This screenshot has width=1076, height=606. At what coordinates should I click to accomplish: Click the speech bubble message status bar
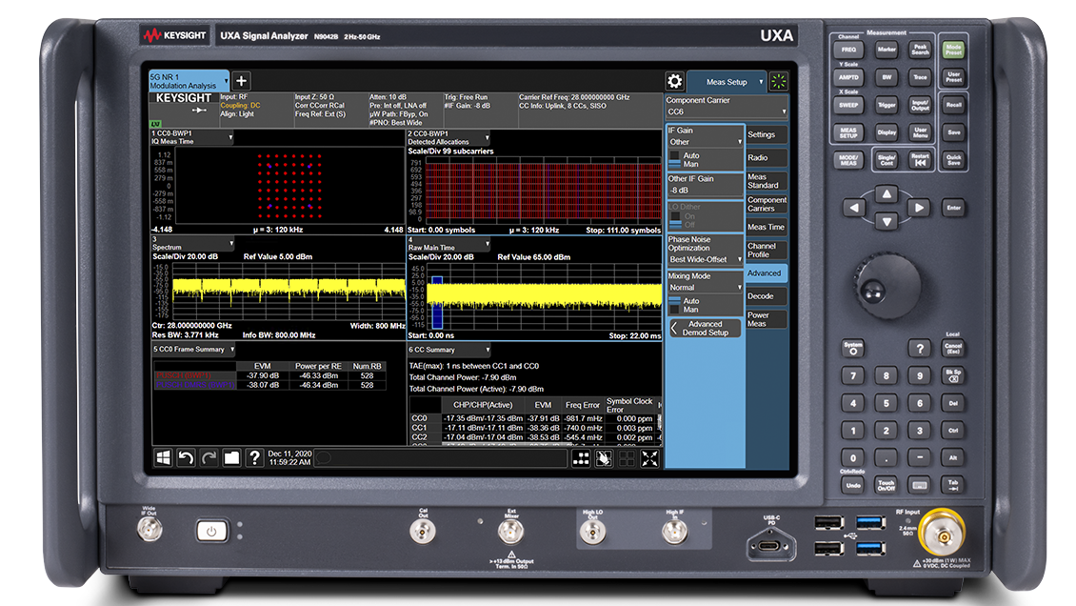pyautogui.click(x=443, y=458)
